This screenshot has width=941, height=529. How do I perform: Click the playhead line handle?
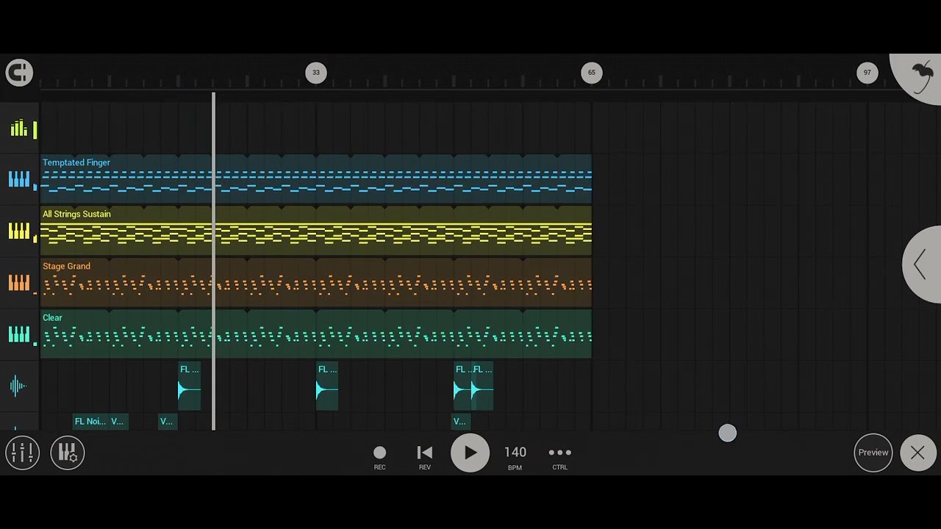(214, 261)
